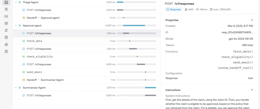Screen dimensions: 260x109
Task: Collapse the Instructions section arrow
Action: [252, 90]
